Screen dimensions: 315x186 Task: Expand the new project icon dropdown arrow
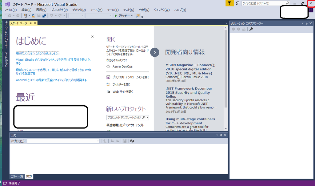(x=29, y=16)
